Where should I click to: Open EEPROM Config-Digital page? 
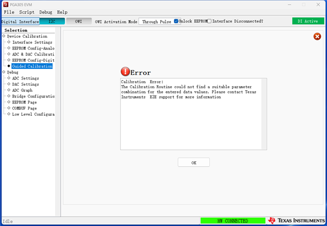pos(33,60)
